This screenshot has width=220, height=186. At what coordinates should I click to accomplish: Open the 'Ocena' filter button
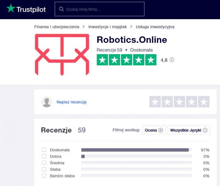(x=154, y=130)
